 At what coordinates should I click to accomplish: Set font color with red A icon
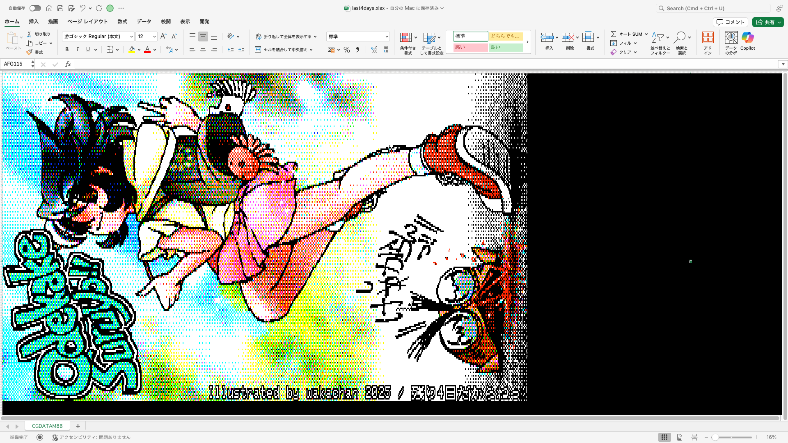pos(147,50)
